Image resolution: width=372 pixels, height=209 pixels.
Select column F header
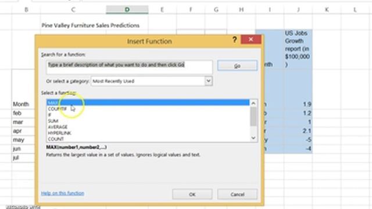click(x=191, y=10)
